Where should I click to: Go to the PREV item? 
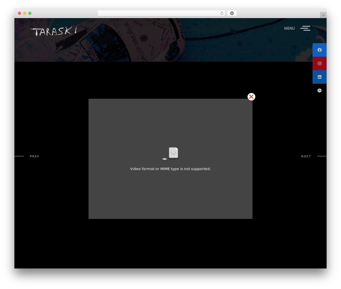tap(35, 156)
